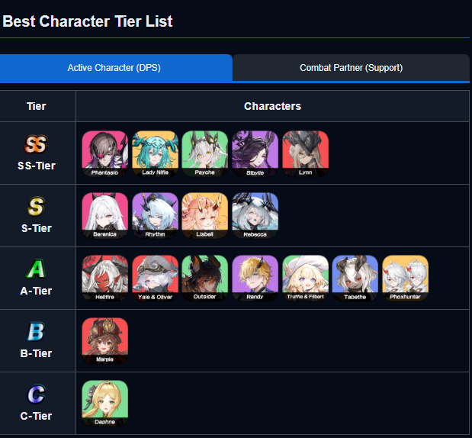Open Sibylle's character icon

(255, 153)
